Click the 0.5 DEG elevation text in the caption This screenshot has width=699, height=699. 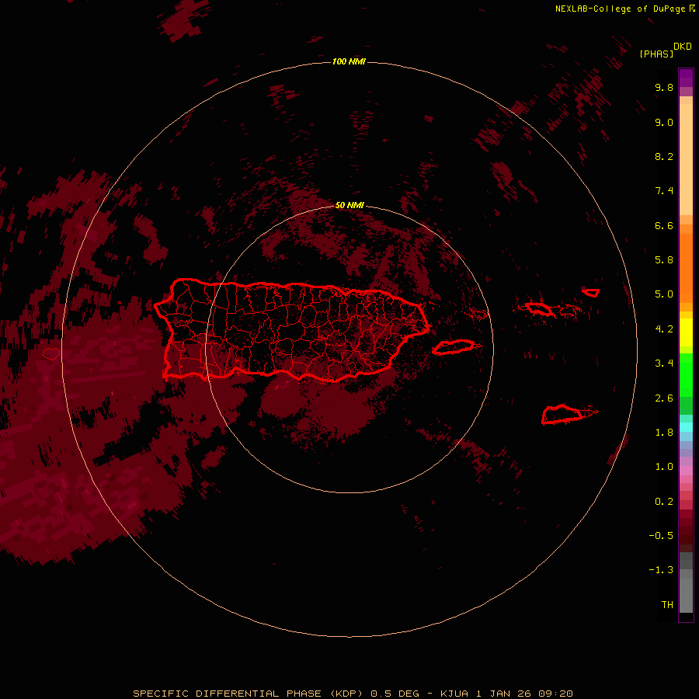coord(395,694)
